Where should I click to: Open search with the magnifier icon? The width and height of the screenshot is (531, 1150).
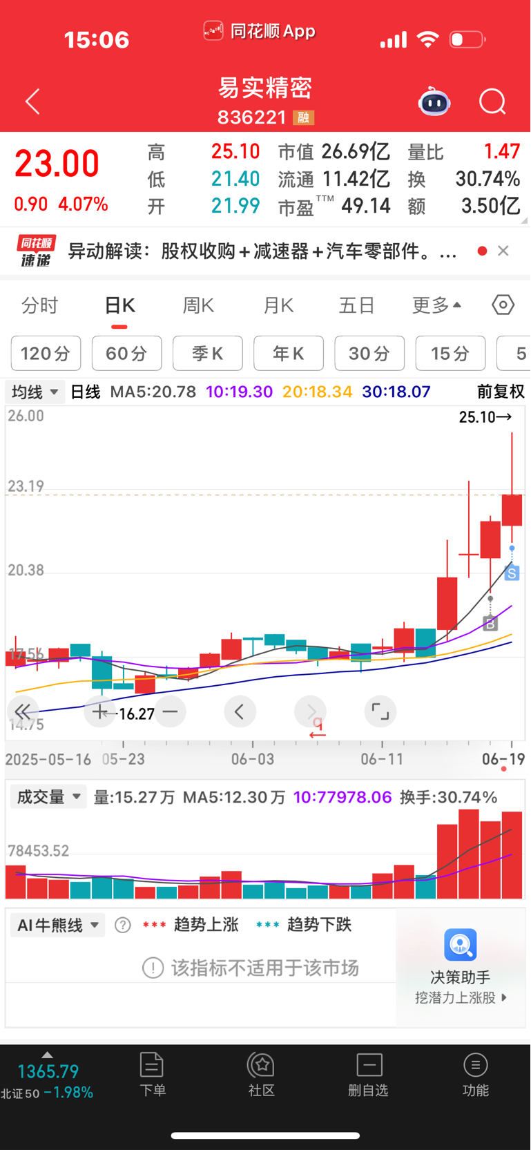click(492, 102)
